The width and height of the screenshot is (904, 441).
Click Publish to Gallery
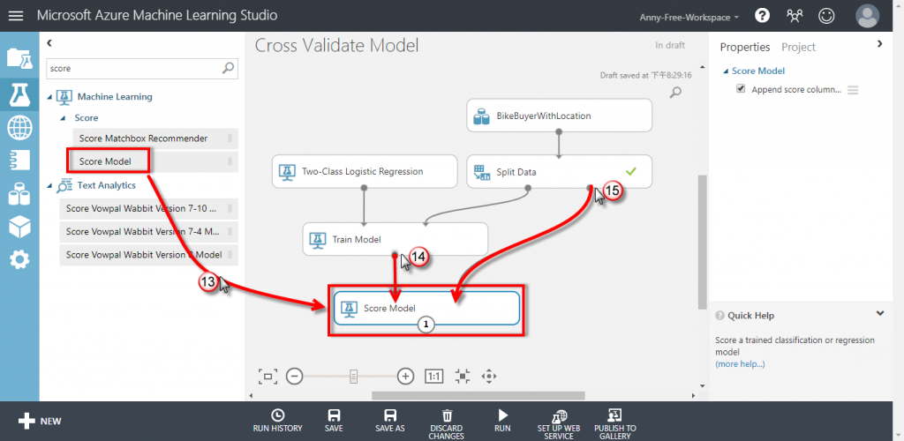[x=614, y=424]
